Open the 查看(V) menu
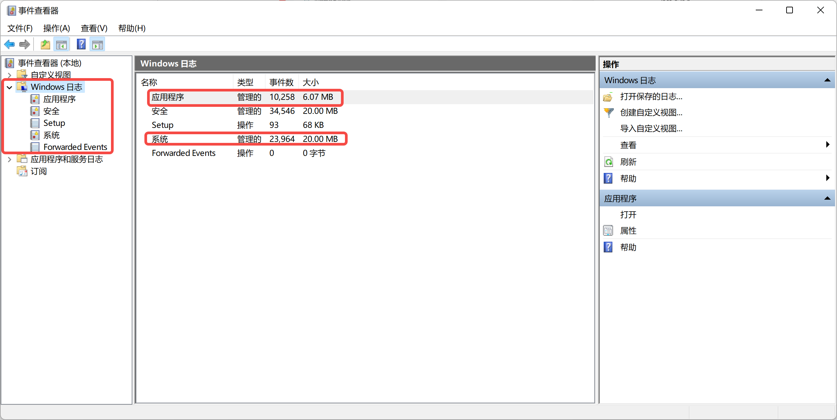This screenshot has height=420, width=837. 94,28
